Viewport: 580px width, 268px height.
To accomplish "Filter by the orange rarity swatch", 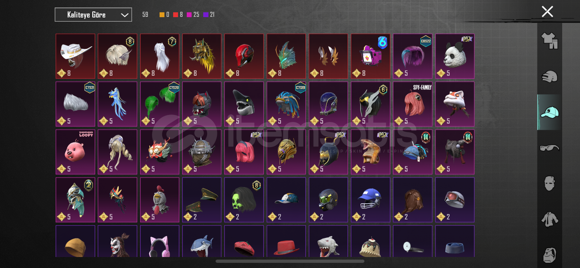I will pos(162,15).
